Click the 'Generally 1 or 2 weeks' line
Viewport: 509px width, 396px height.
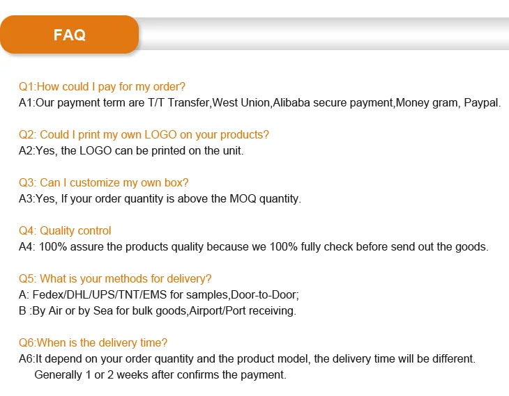point(160,374)
